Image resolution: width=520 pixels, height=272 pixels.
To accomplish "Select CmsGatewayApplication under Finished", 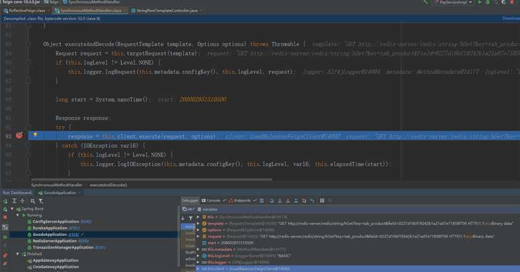I will coord(56,267).
